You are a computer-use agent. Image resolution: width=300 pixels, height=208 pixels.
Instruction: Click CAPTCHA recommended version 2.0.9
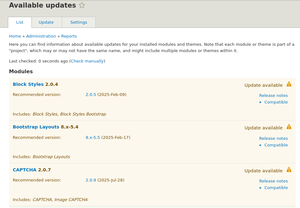pyautogui.click(x=91, y=180)
